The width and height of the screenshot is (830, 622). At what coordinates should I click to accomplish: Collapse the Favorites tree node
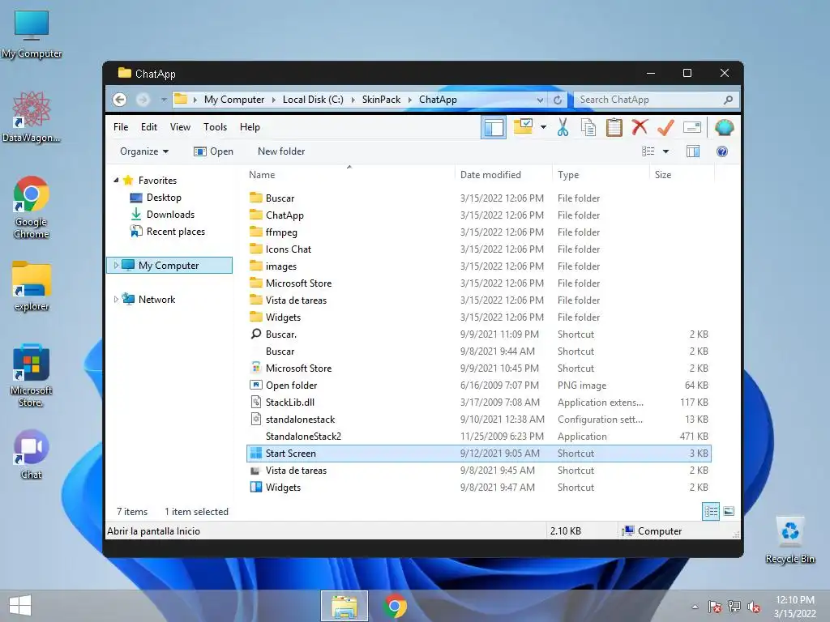tap(116, 181)
